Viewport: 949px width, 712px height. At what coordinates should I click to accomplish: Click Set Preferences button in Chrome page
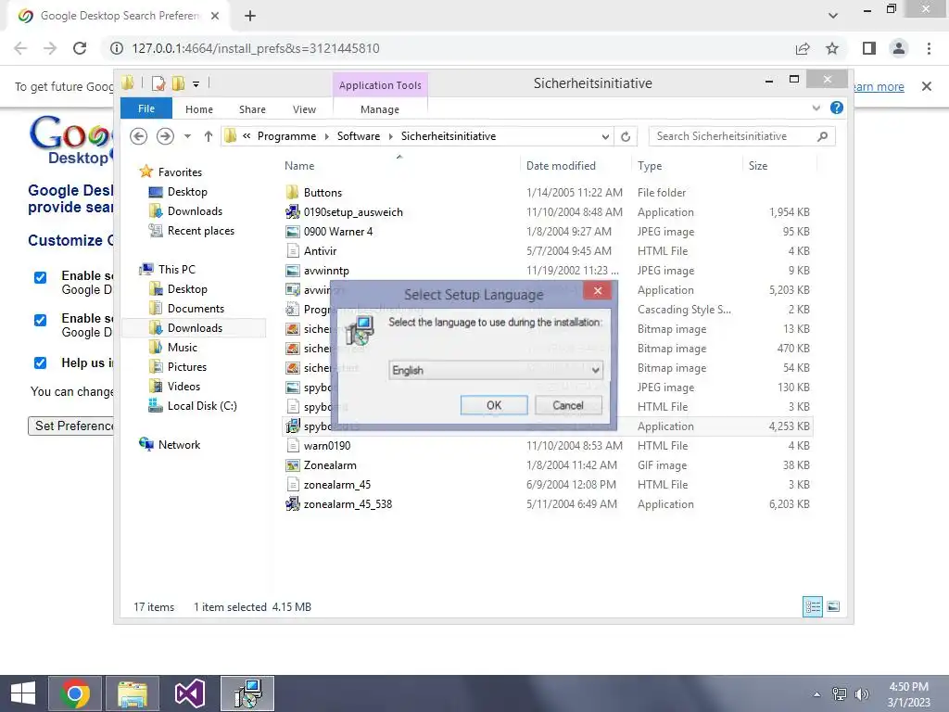click(x=71, y=426)
